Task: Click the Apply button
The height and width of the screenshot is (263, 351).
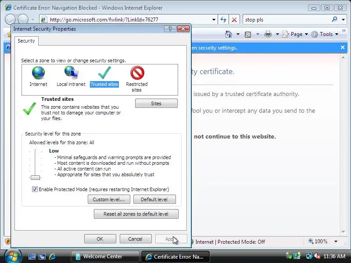Action: tap(171, 238)
